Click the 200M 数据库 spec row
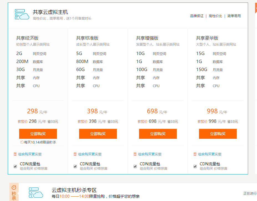Viewport: 257px width, 201px height. tap(30, 62)
